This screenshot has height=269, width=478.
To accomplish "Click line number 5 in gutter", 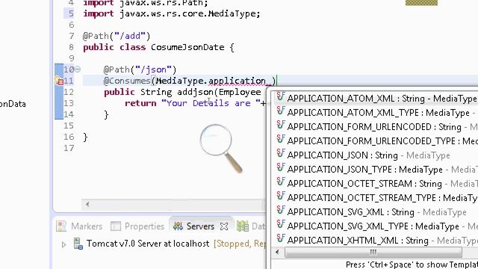I will pyautogui.click(x=71, y=13).
